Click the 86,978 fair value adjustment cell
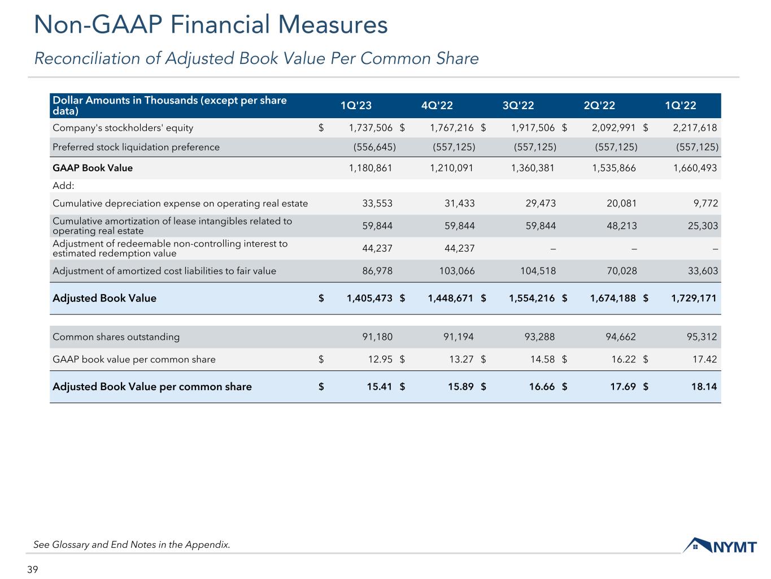Image resolution: width=771 pixels, height=579 pixels. (x=377, y=271)
